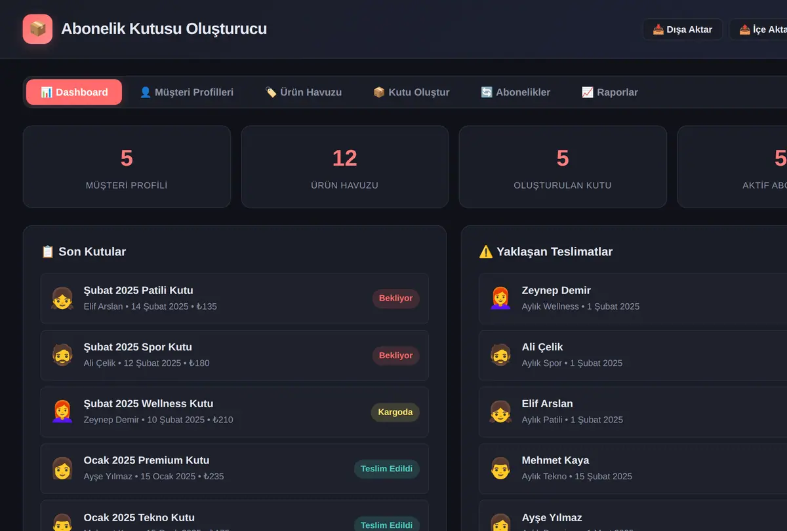Select the Şubat 2025 Wellness Kutu title
The image size is (787, 531).
(148, 404)
